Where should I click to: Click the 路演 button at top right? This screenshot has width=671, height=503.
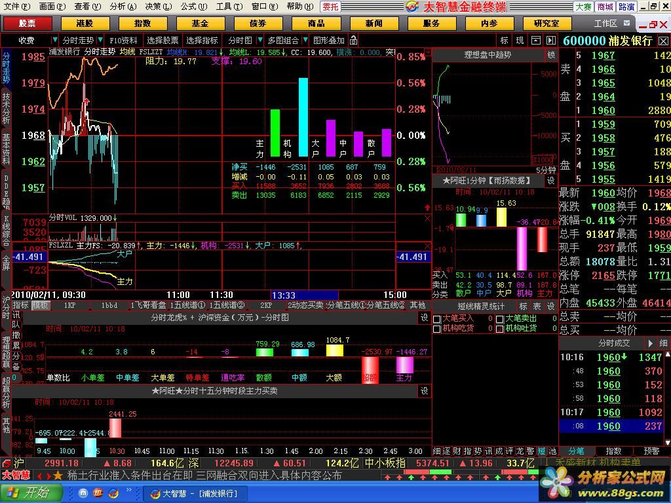pyautogui.click(x=626, y=7)
